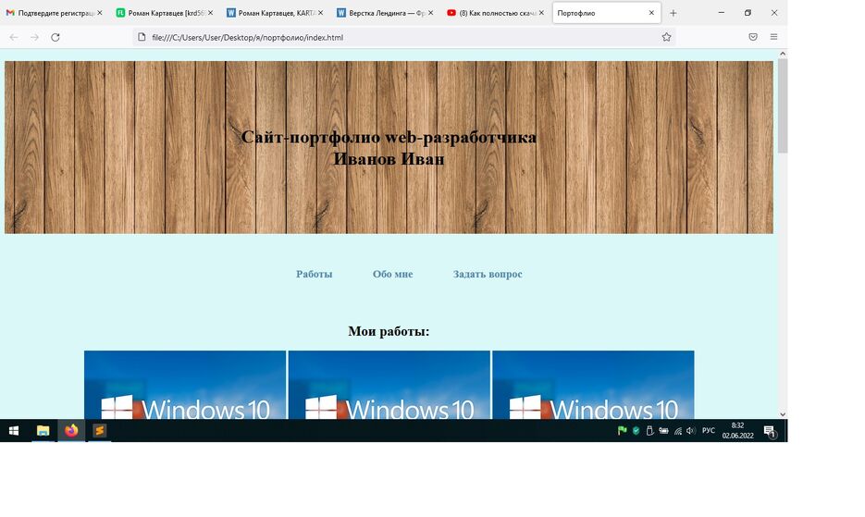Open the Firefox hamburger menu
Image resolution: width=865 pixels, height=517 pixels.
(773, 37)
